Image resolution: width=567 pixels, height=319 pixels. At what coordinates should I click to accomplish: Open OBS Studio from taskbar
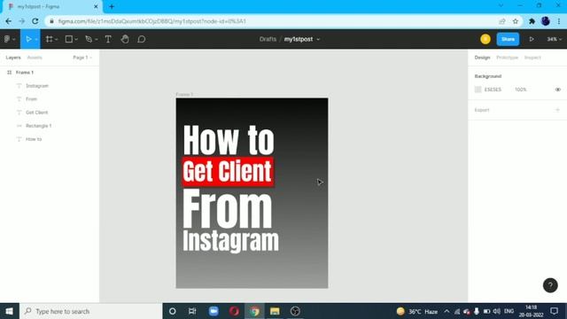(x=295, y=311)
